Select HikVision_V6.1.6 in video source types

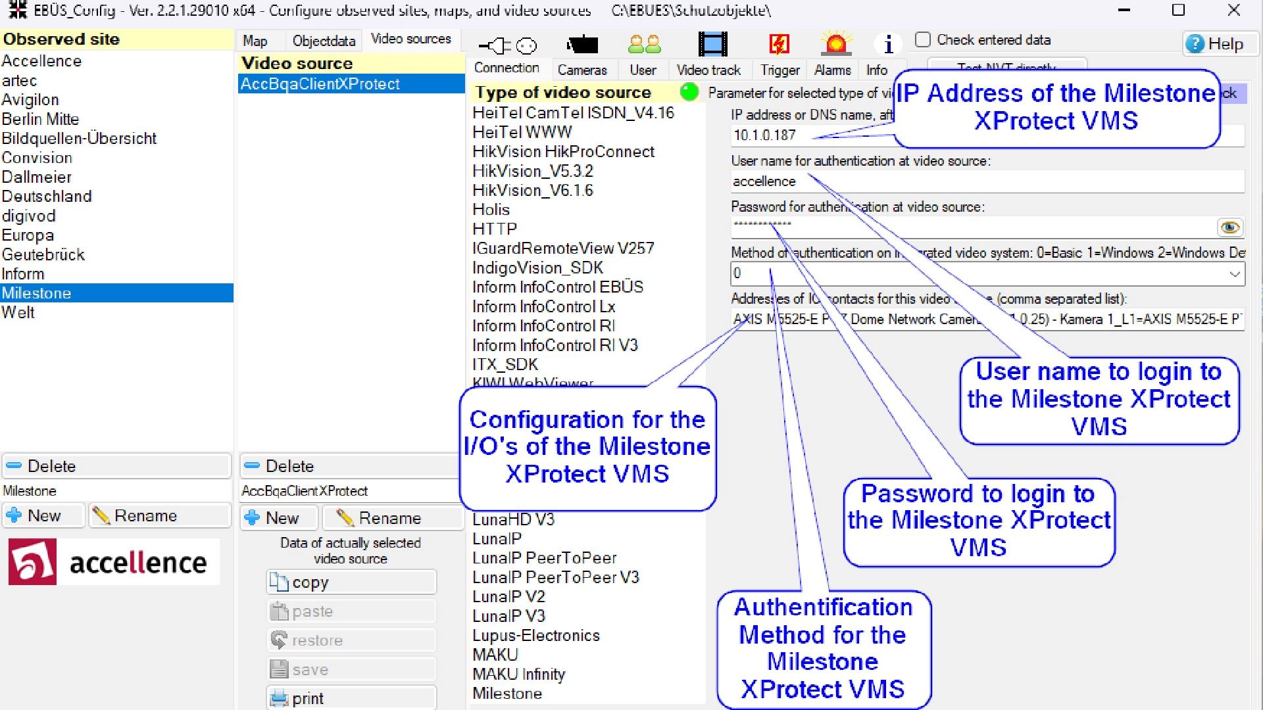[x=533, y=191]
